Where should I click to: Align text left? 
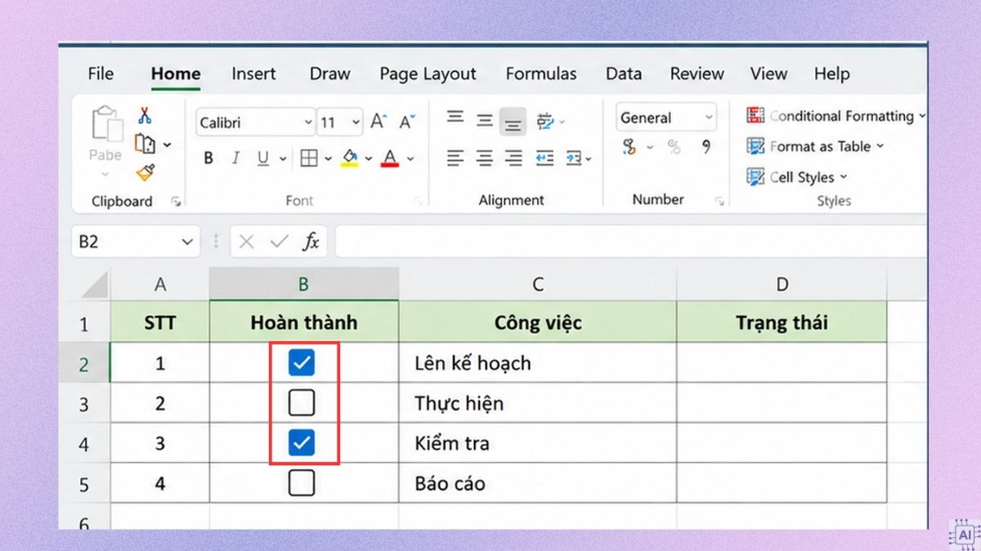455,158
